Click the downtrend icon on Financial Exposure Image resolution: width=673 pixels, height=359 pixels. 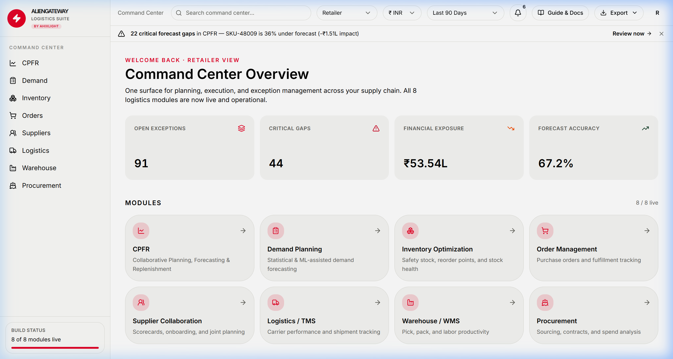511,128
